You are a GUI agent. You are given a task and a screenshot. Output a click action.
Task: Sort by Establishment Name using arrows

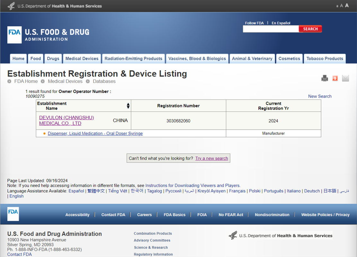pyautogui.click(x=128, y=106)
